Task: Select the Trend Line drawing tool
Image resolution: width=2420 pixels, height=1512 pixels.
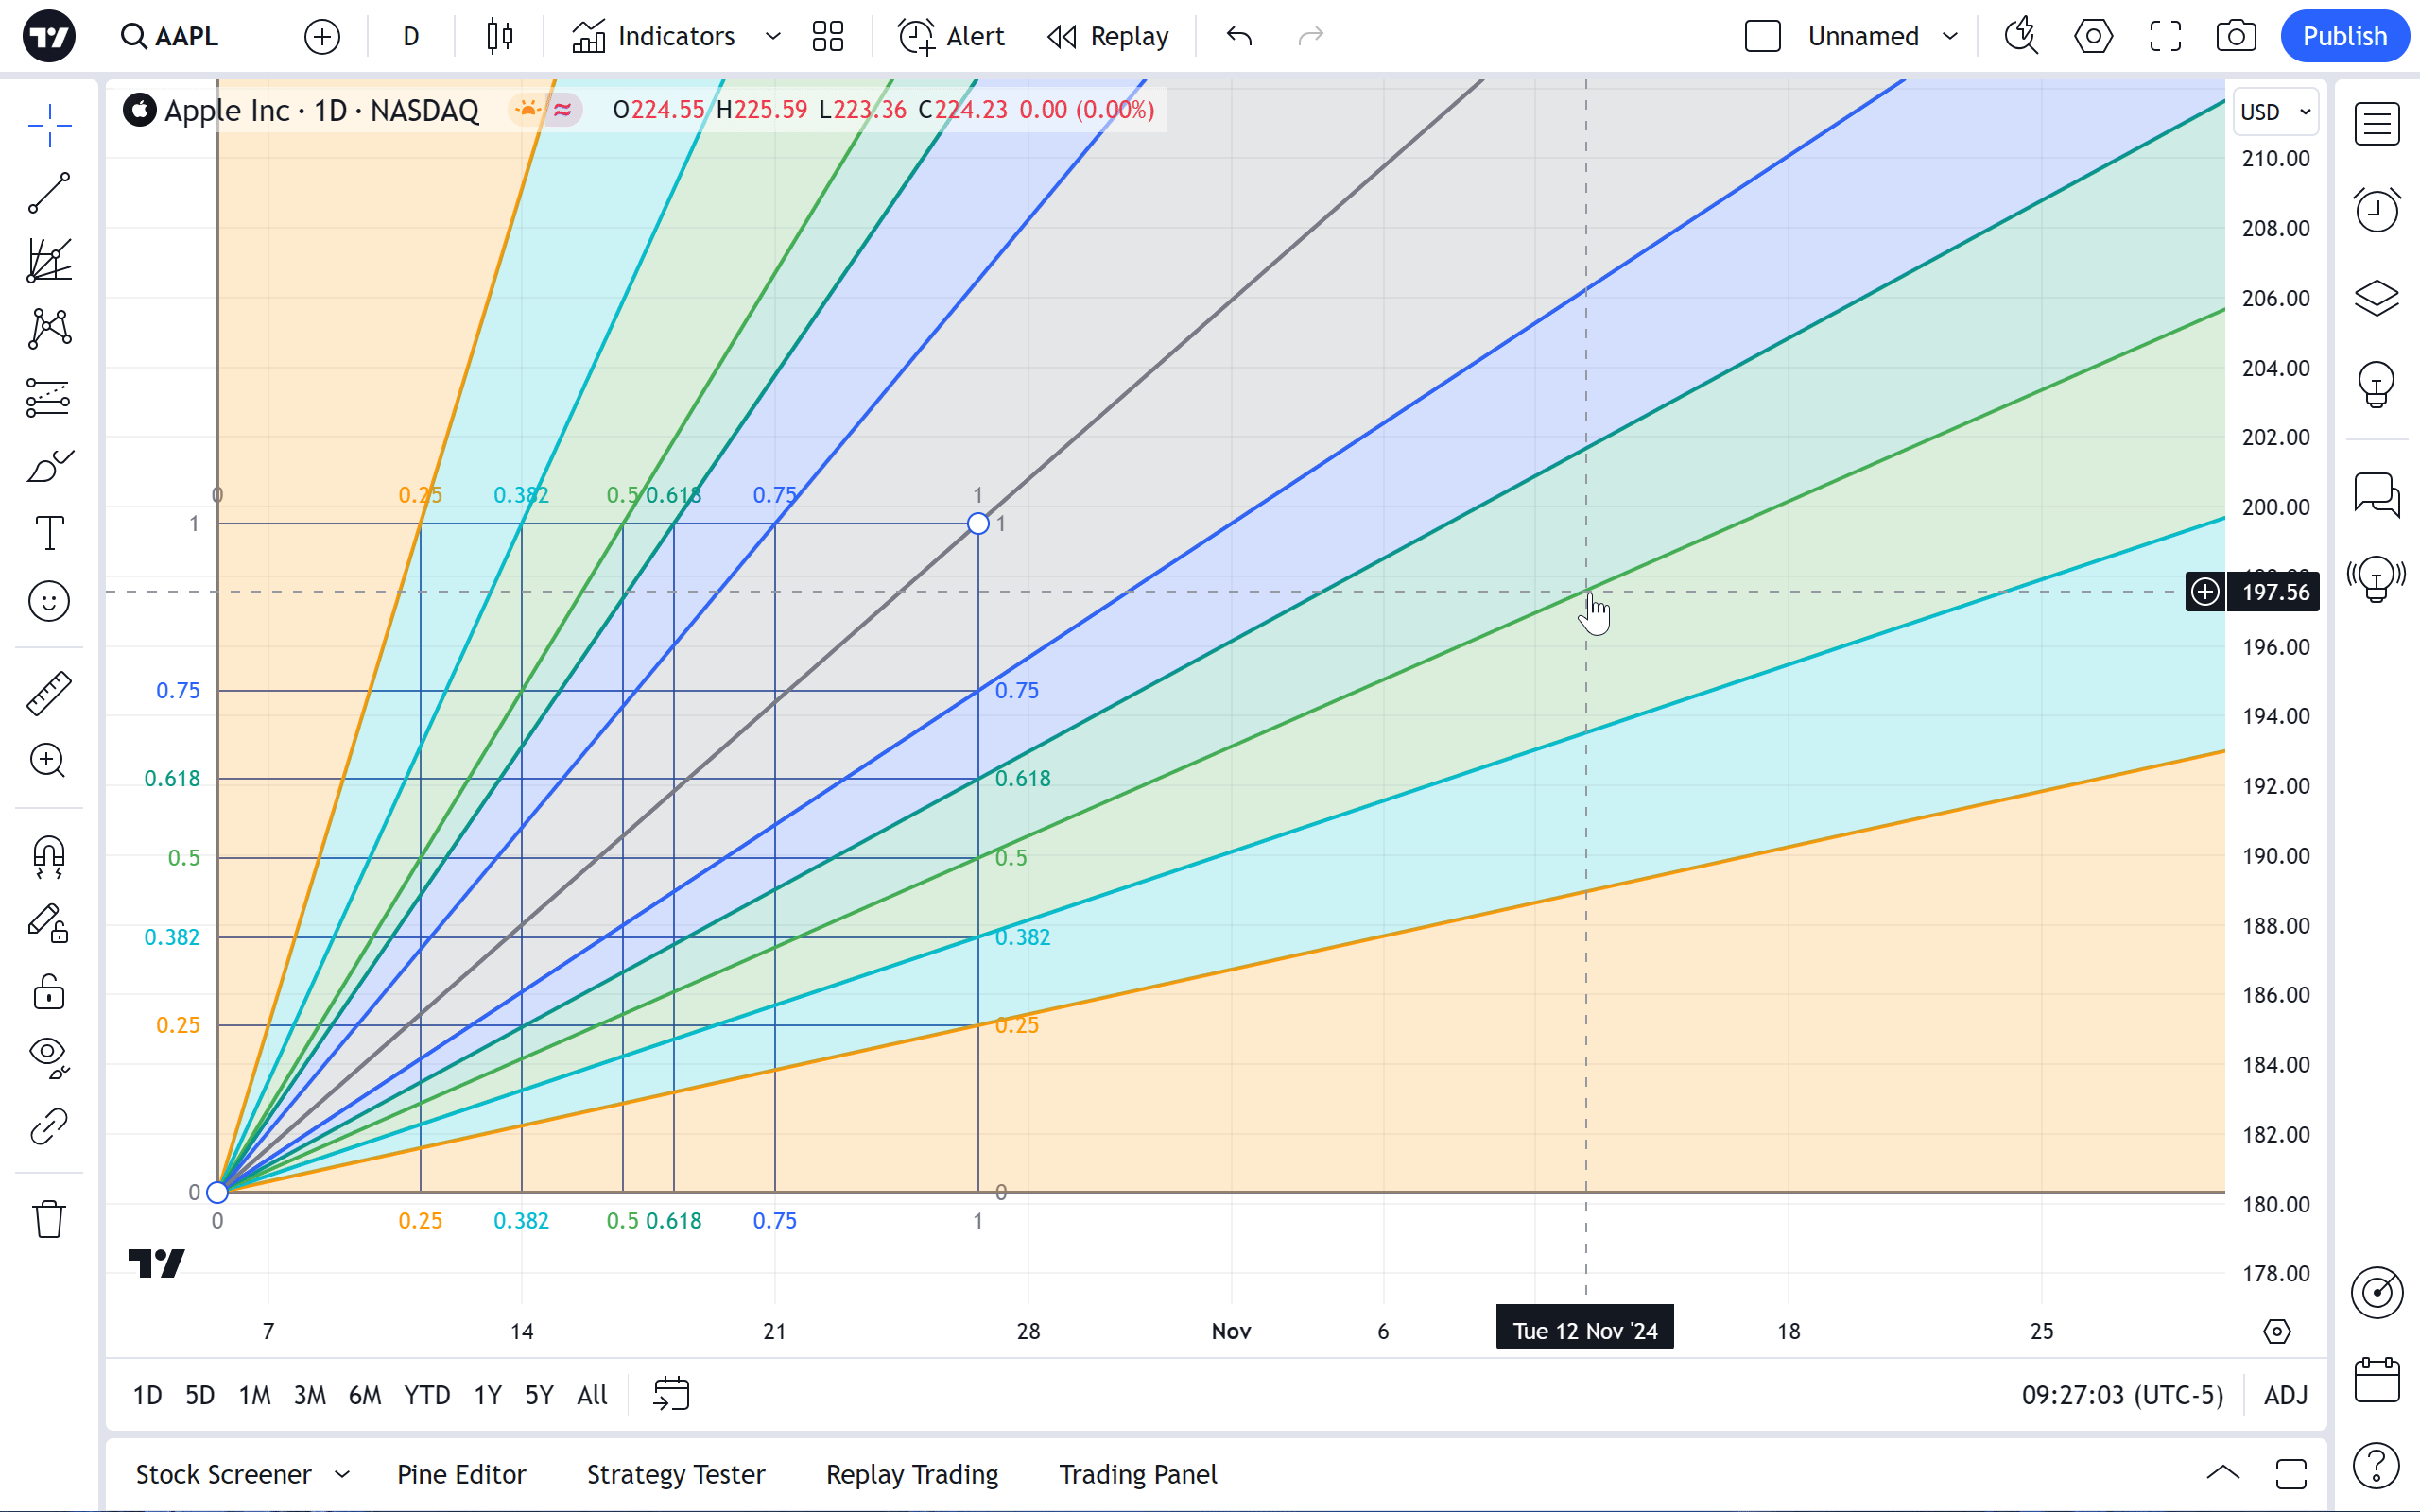Action: pos(48,192)
